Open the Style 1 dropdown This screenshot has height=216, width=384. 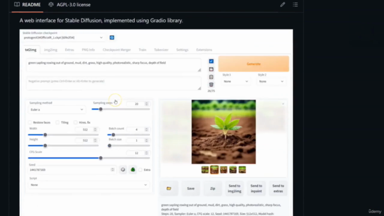[236, 82]
